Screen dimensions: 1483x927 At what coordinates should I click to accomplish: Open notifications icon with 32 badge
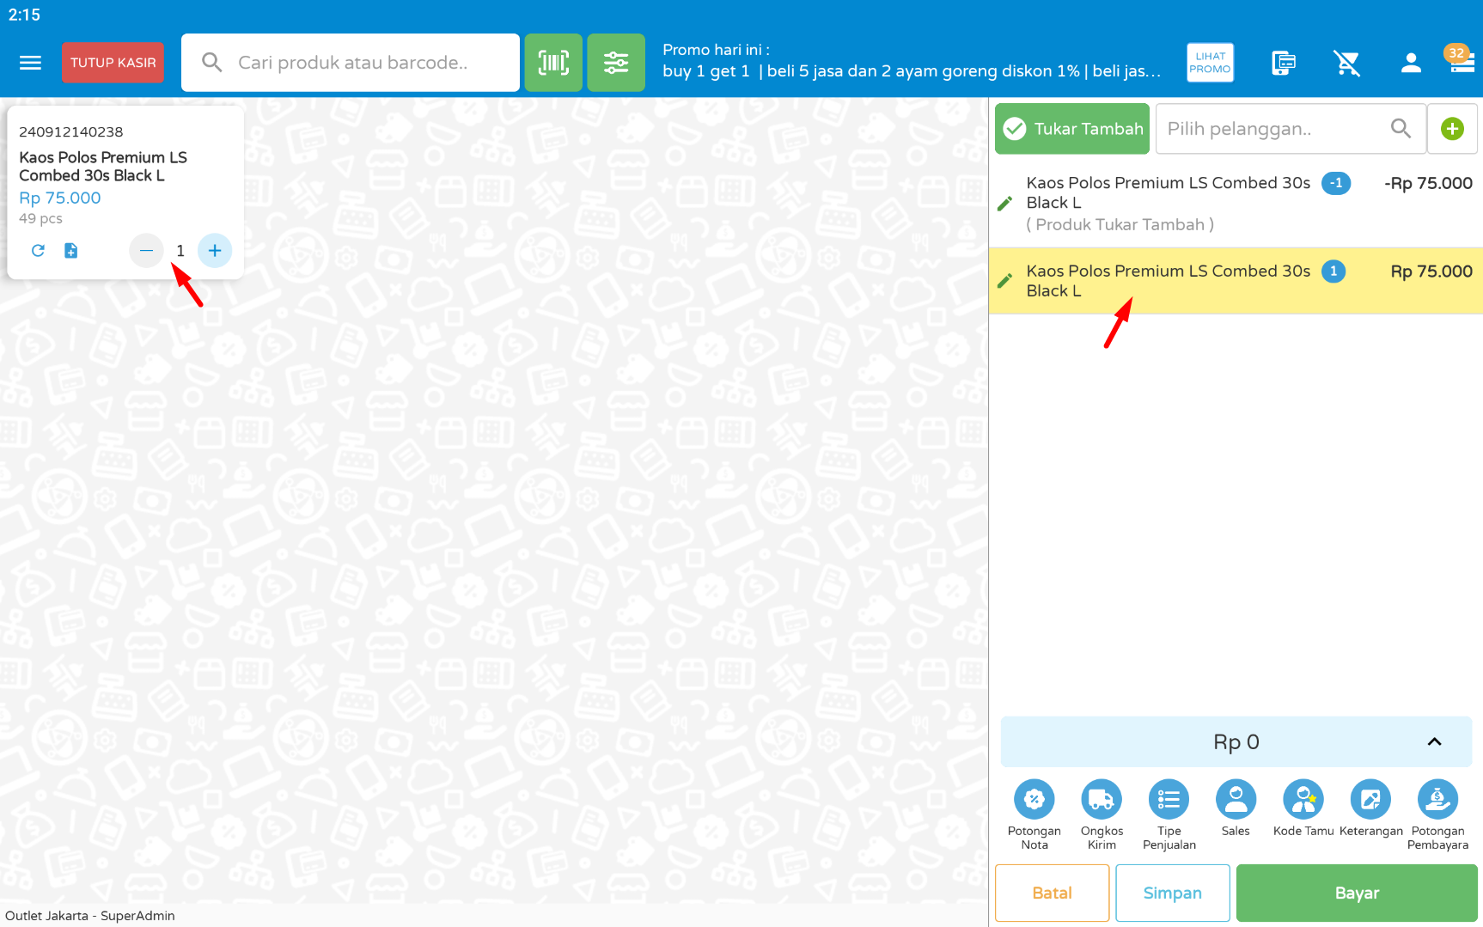tap(1459, 60)
